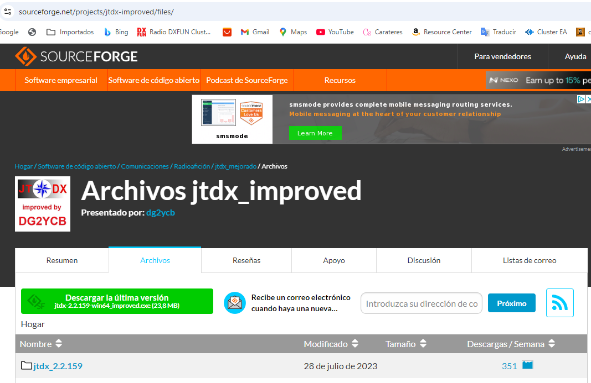Image resolution: width=591 pixels, height=383 pixels.
Task: Open the Amazon Resource Center bookmark
Action: [442, 32]
